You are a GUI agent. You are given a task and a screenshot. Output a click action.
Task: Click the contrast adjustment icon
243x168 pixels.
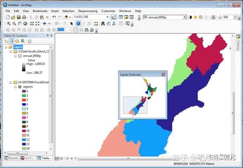(190, 17)
